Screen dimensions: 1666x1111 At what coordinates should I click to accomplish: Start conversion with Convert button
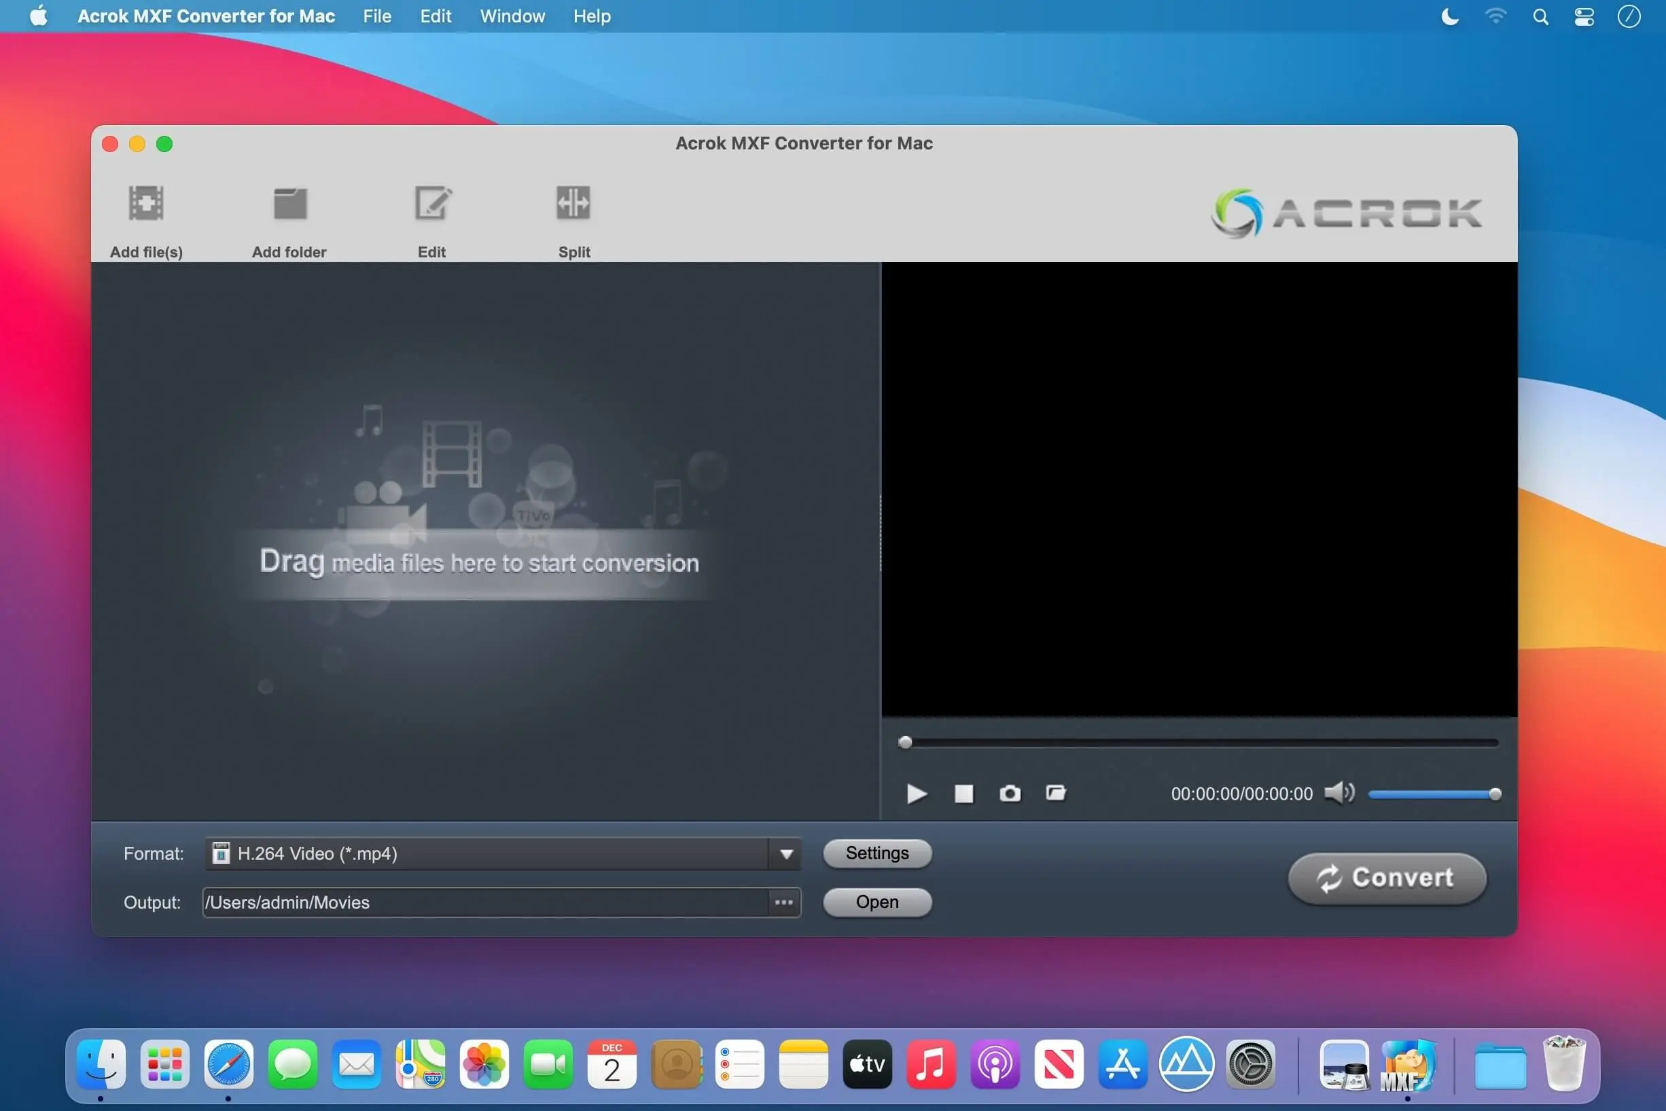click(x=1387, y=879)
